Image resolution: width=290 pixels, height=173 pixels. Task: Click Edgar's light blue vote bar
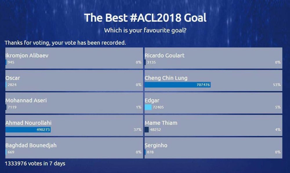coord(148,107)
